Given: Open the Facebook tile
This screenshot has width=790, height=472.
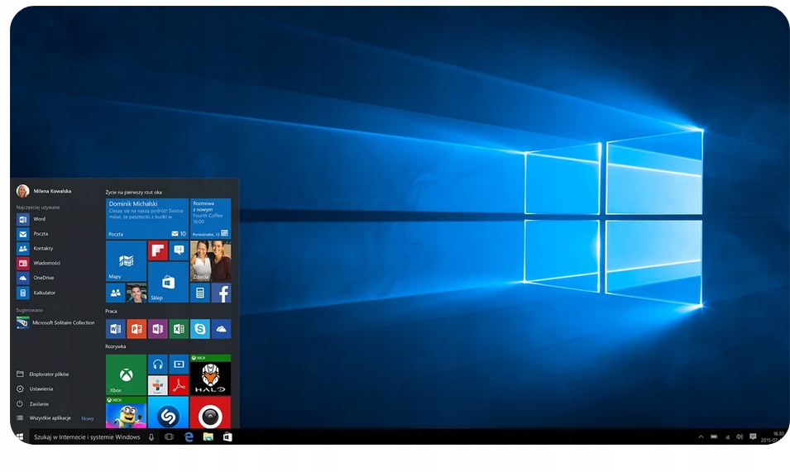Looking at the screenshot, I should coord(221,293).
